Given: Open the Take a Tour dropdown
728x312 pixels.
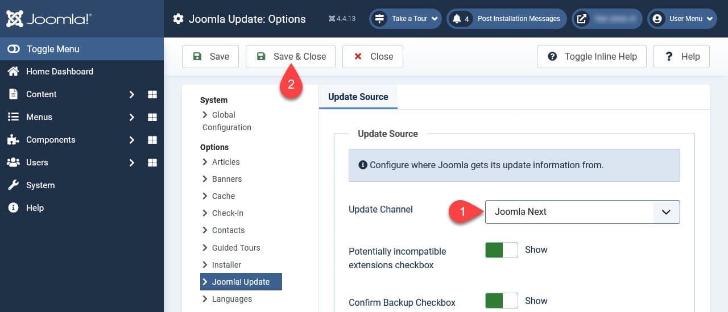Looking at the screenshot, I should [406, 19].
